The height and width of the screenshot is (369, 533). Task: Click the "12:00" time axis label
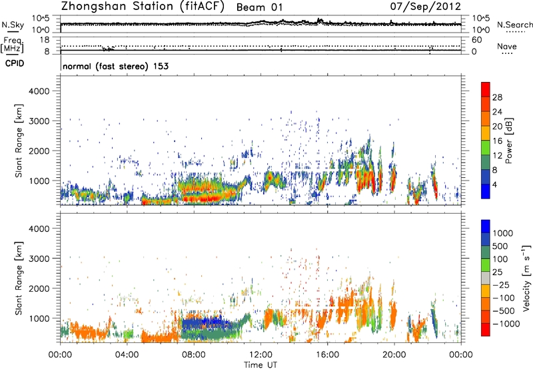261,355
